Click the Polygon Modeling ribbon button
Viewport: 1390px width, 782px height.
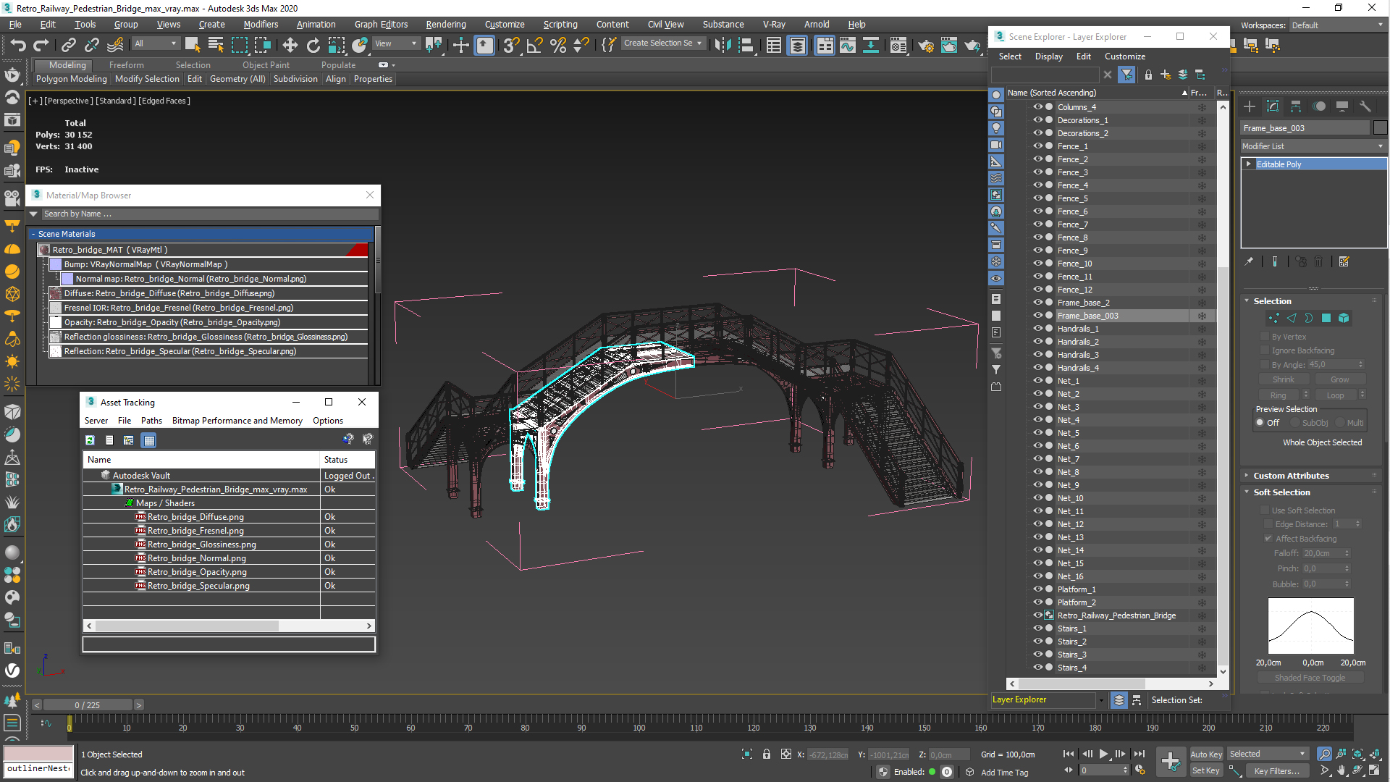pos(71,79)
